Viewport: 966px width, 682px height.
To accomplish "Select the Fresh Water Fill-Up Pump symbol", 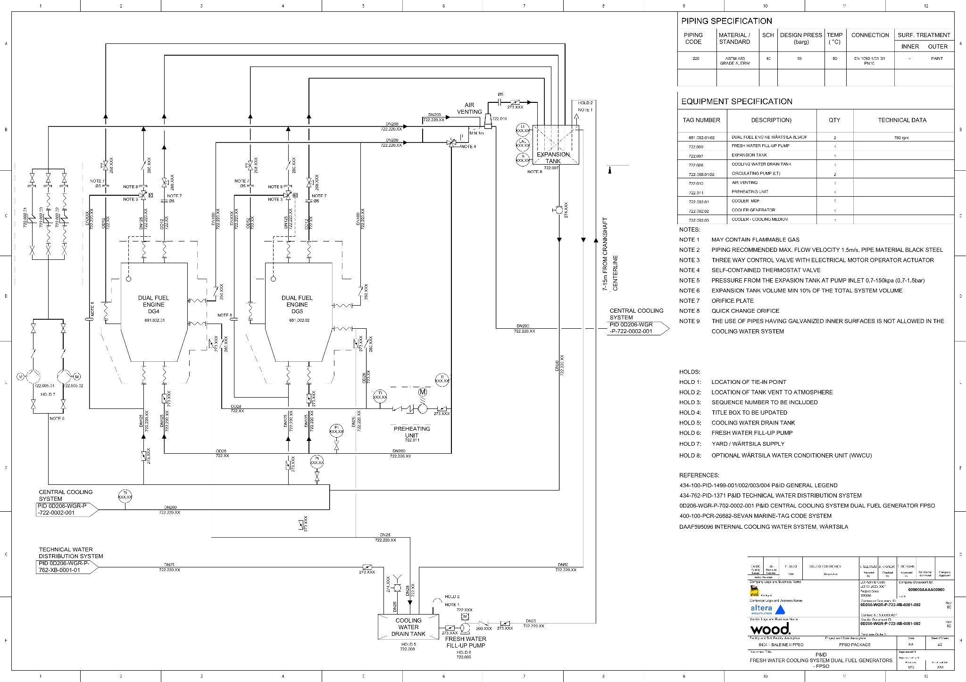I will pyautogui.click(x=465, y=628).
